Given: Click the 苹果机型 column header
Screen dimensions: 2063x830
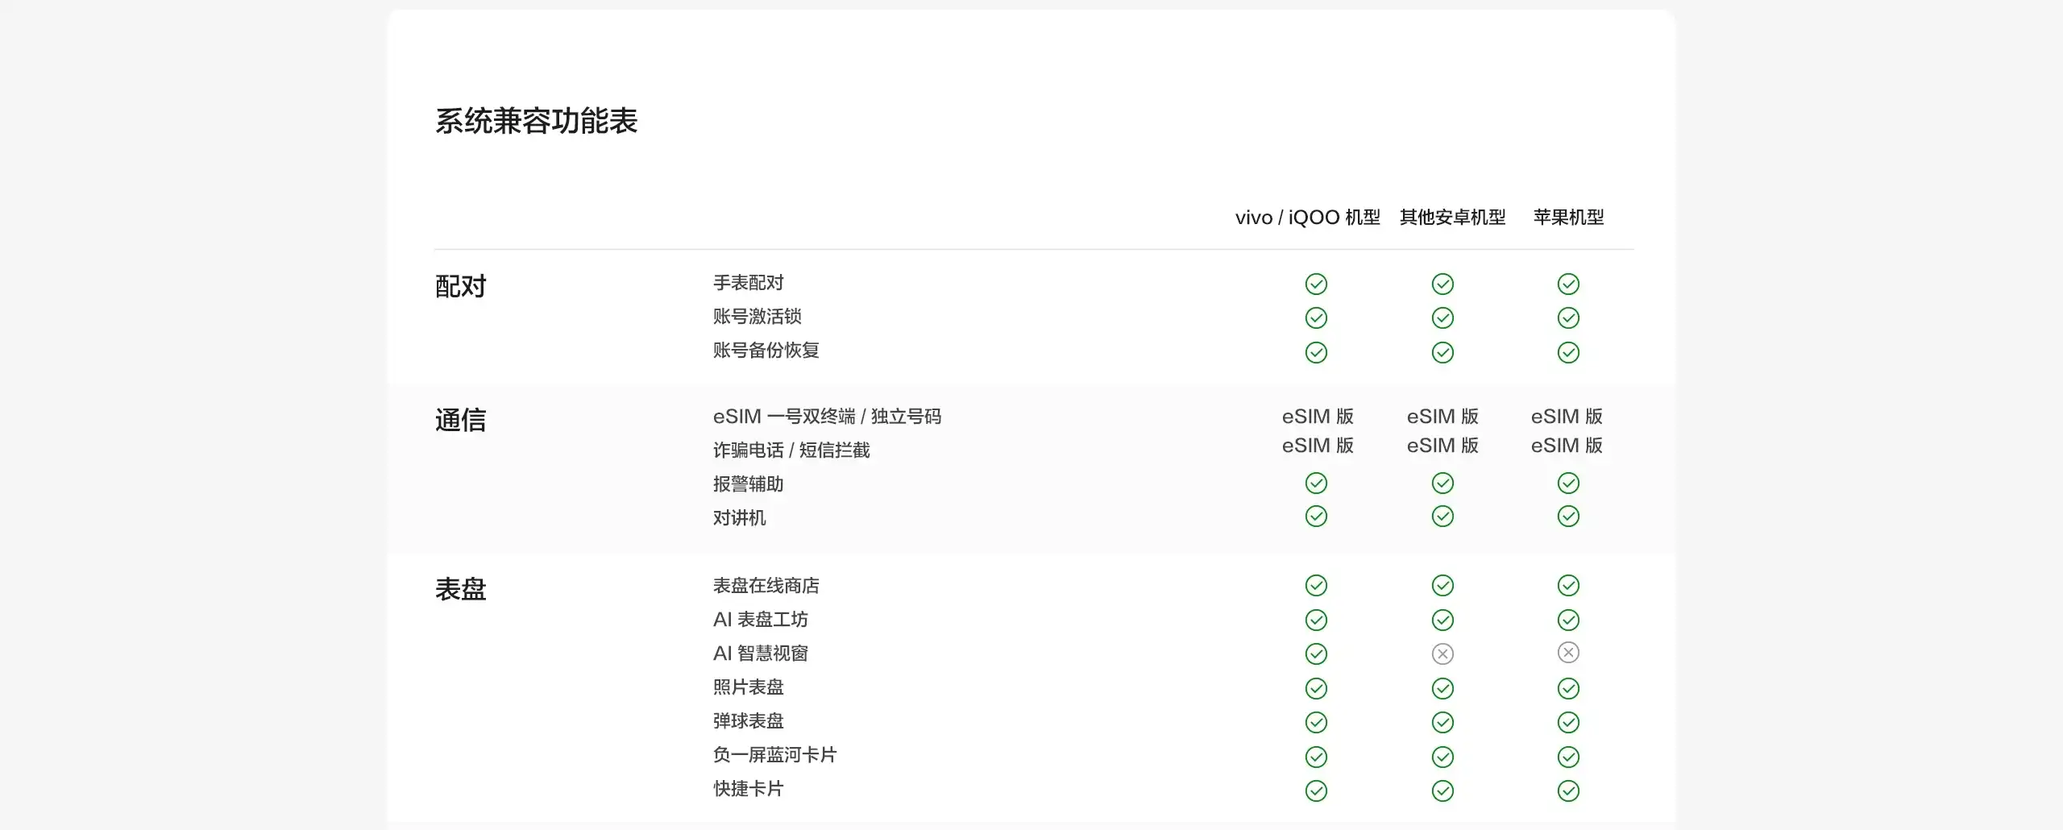Looking at the screenshot, I should tap(1568, 218).
